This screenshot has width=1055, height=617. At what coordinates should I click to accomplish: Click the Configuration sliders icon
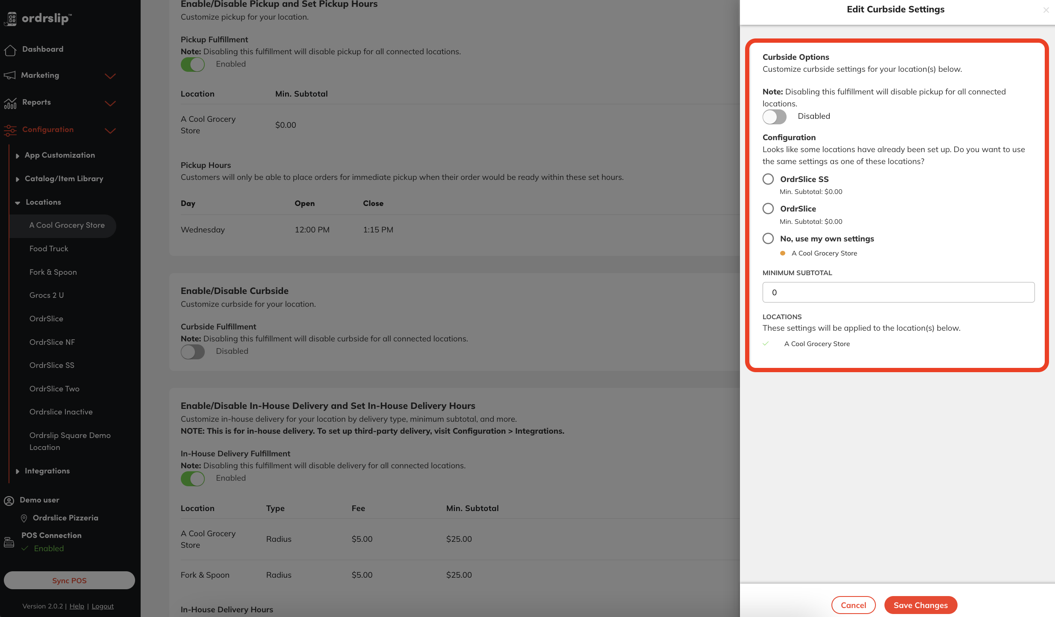[10, 130]
